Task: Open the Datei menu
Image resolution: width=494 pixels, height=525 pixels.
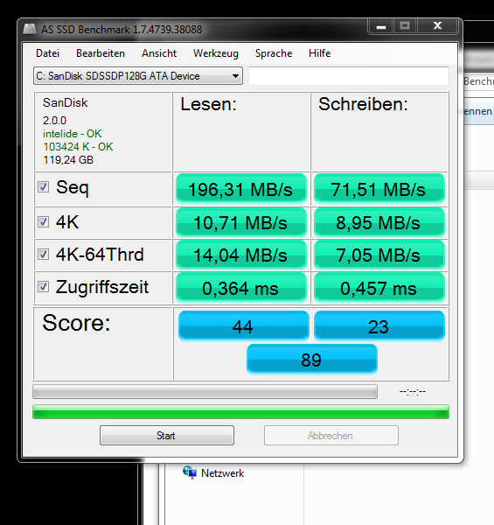Action: (47, 53)
